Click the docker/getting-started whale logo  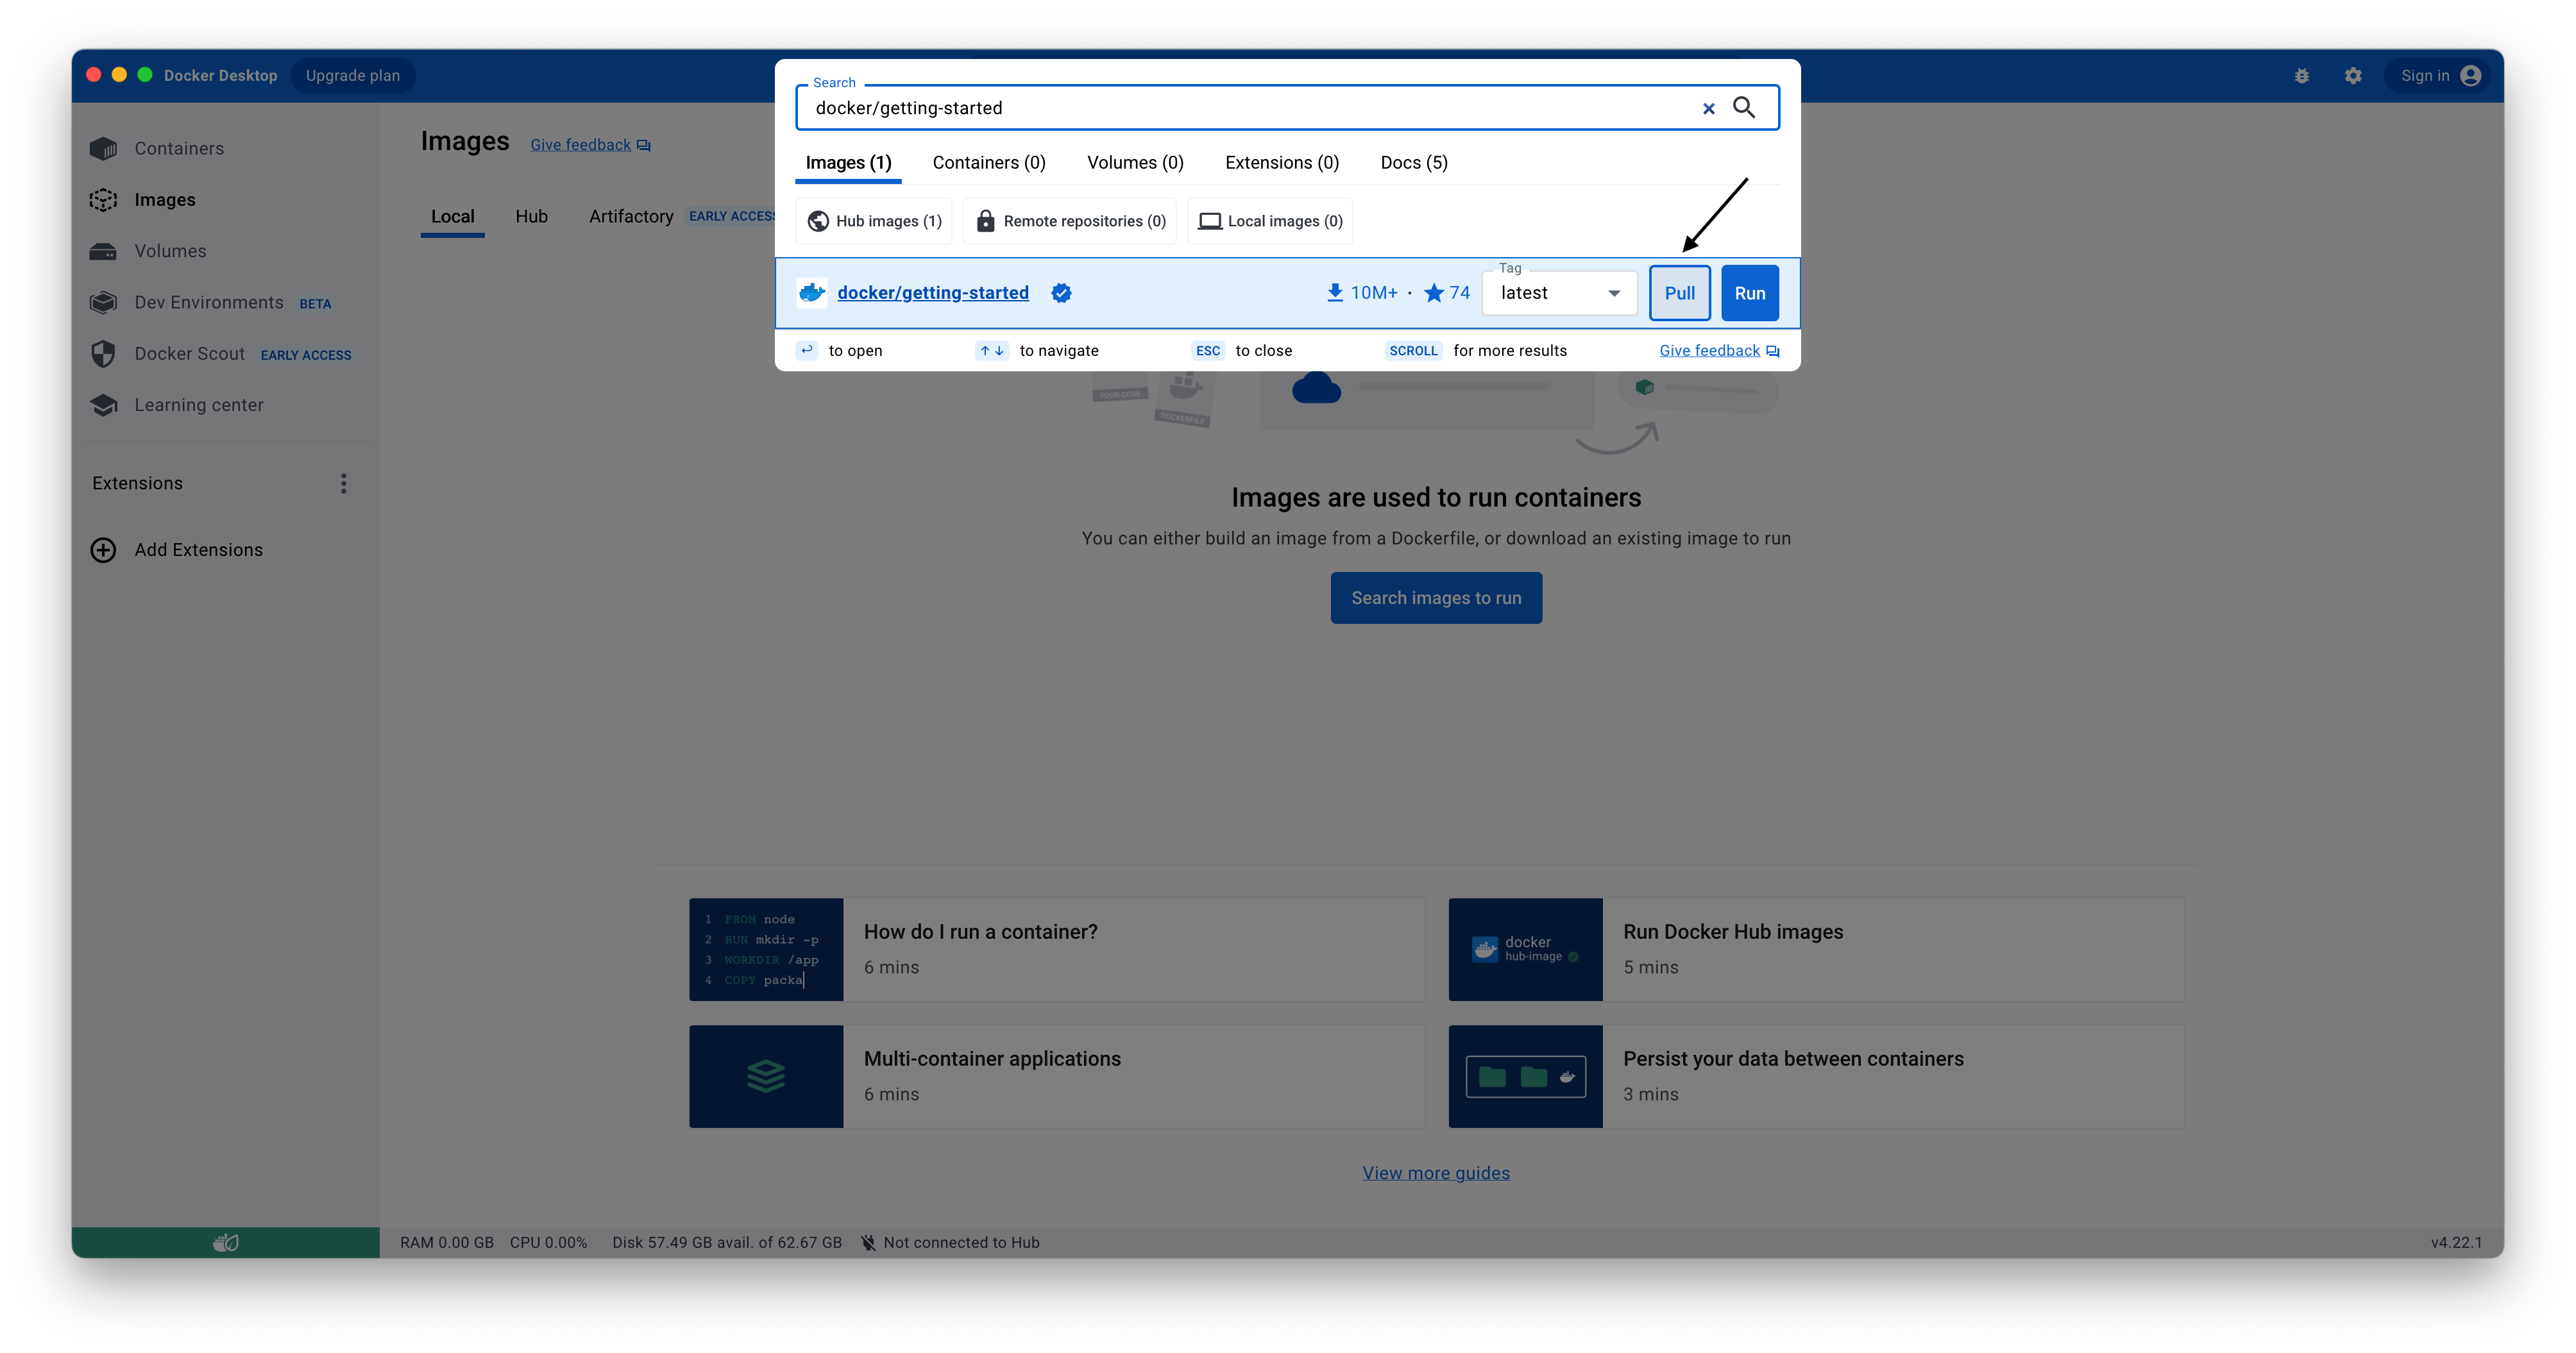pyautogui.click(x=811, y=293)
